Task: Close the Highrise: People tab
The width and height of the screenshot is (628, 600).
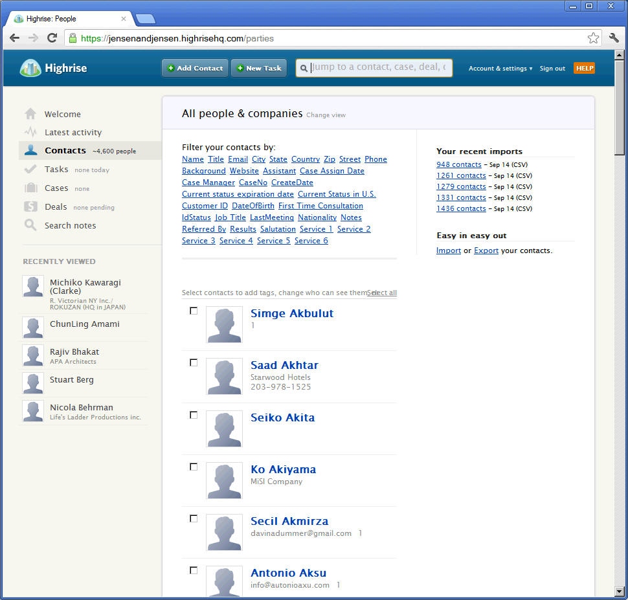Action: point(124,18)
